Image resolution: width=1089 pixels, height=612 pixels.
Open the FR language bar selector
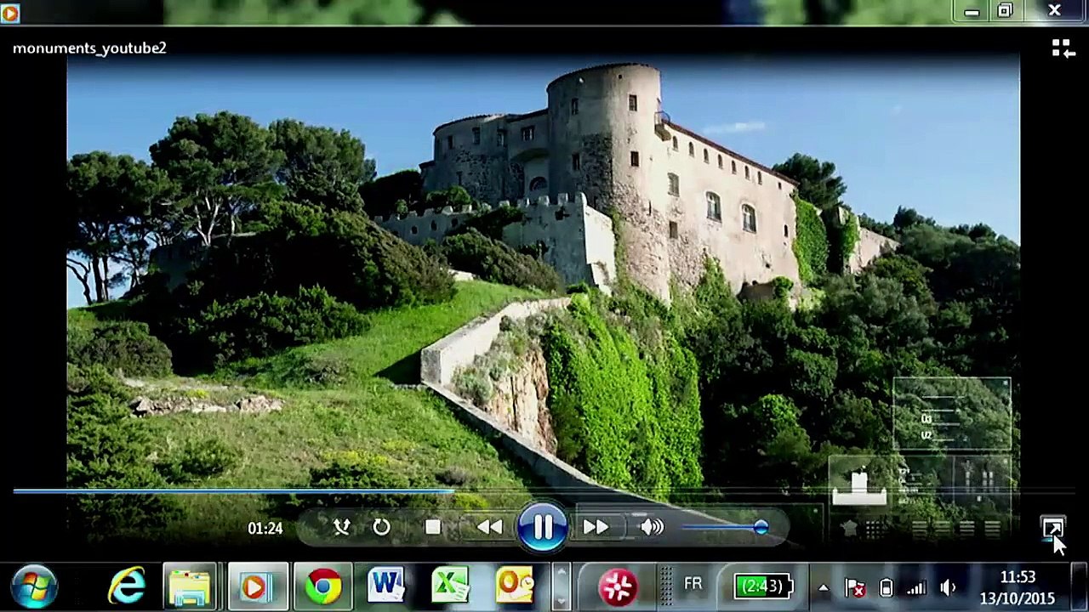[693, 585]
